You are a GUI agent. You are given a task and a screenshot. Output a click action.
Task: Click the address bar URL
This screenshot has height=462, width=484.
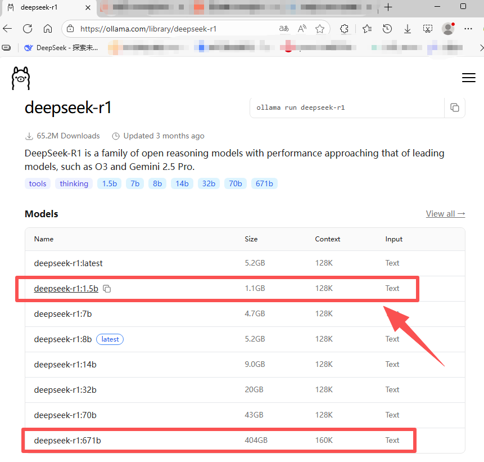[x=148, y=29]
